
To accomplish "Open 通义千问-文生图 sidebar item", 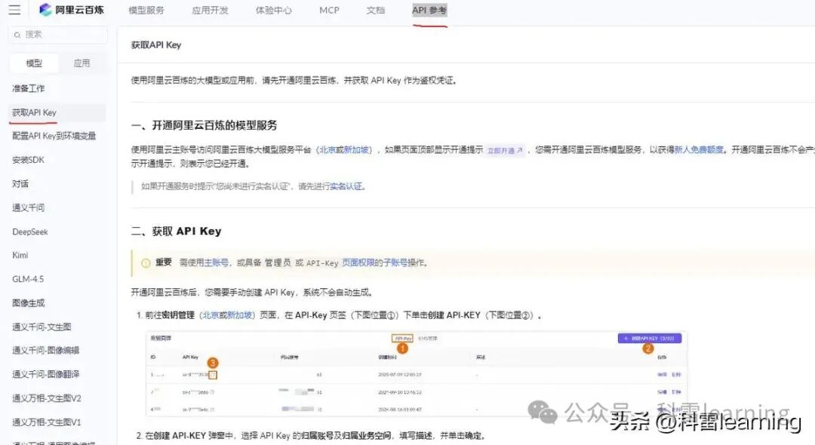I will coord(42,327).
